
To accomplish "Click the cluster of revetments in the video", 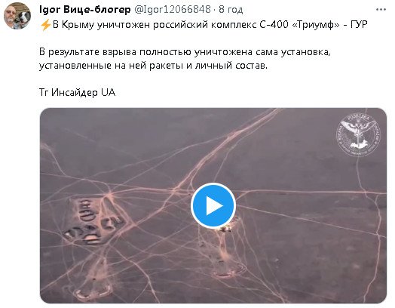I will (93, 222).
